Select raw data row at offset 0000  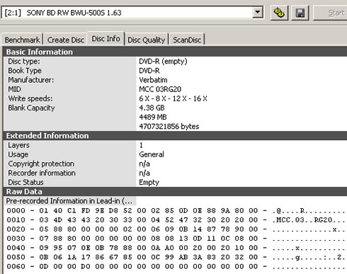(175, 210)
